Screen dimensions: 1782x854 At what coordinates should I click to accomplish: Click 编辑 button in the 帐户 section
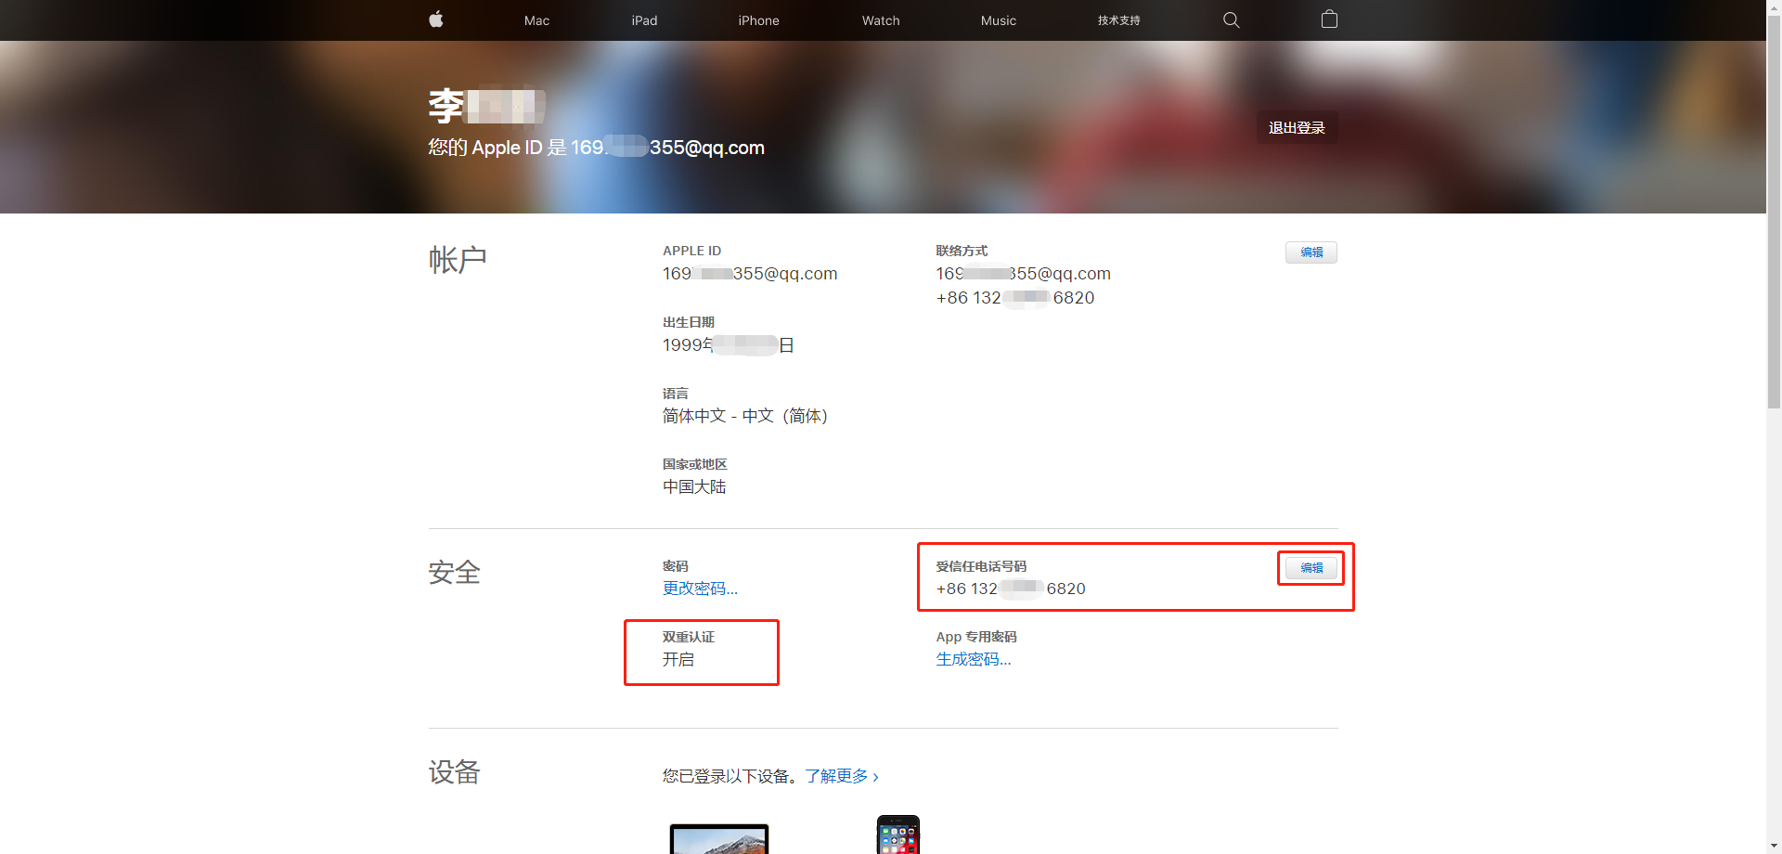(x=1311, y=252)
